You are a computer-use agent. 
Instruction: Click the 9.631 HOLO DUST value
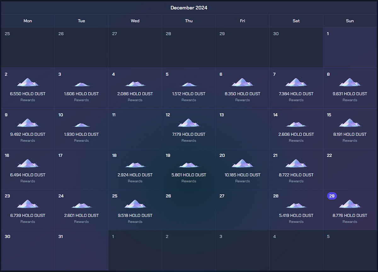(x=350, y=94)
